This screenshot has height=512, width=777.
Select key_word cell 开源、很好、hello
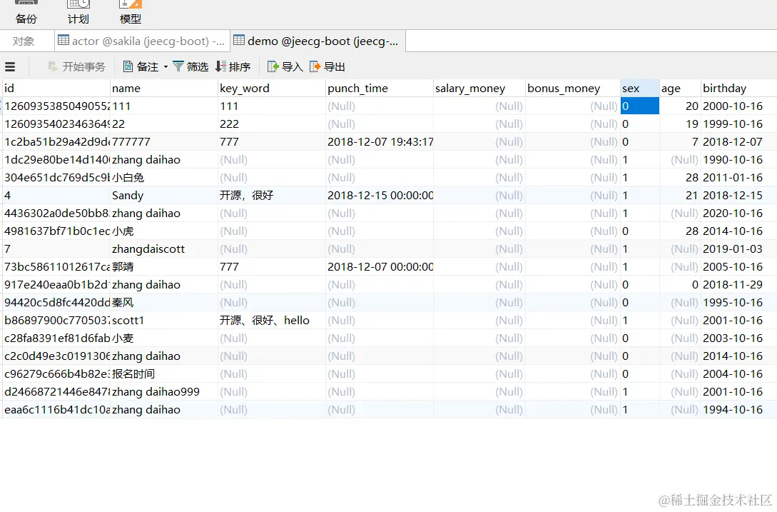272,321
